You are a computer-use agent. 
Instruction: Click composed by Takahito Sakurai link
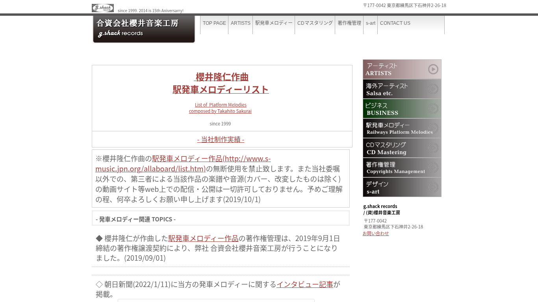pos(220,111)
